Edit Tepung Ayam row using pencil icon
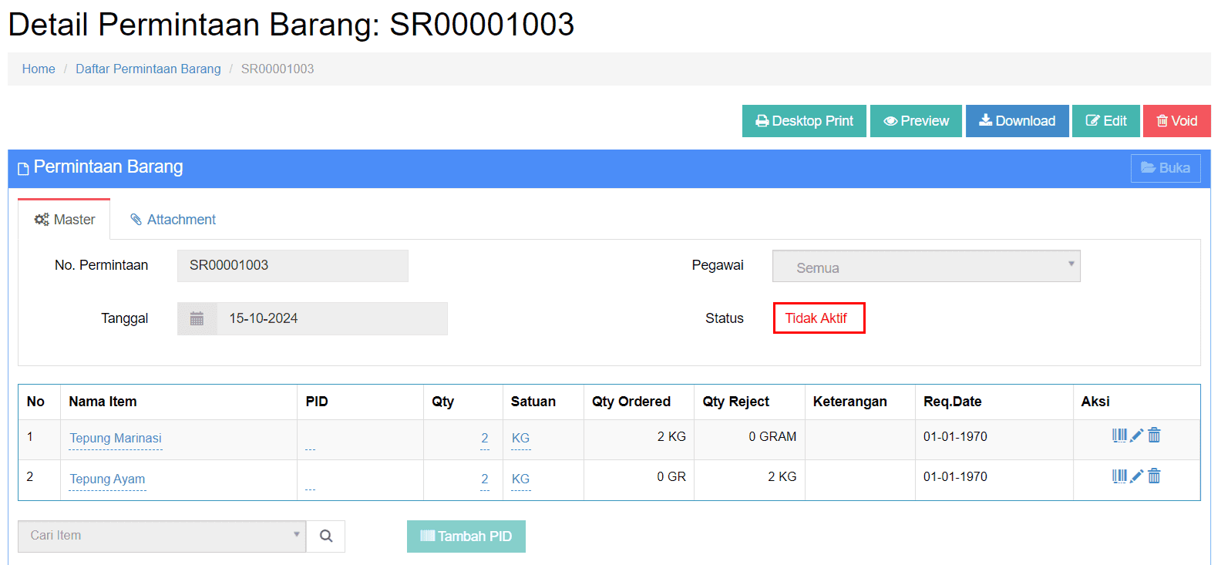This screenshot has height=565, width=1221. pyautogui.click(x=1136, y=476)
